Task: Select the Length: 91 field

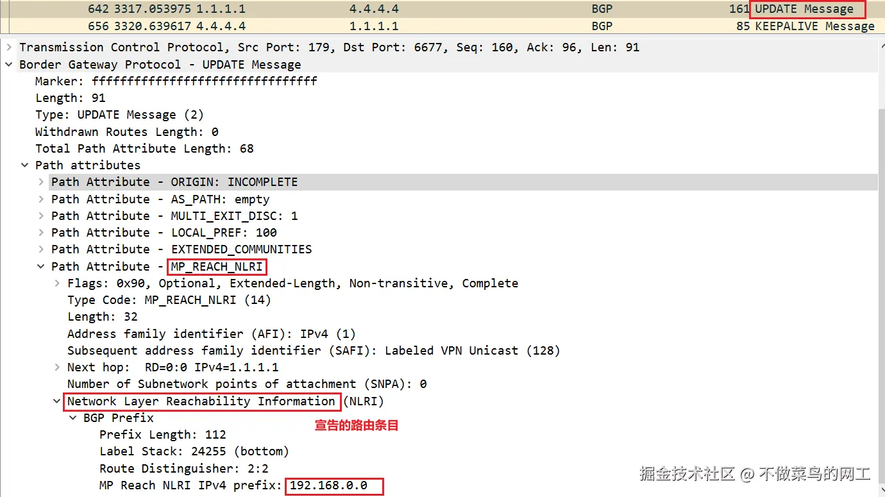Action: (x=71, y=98)
